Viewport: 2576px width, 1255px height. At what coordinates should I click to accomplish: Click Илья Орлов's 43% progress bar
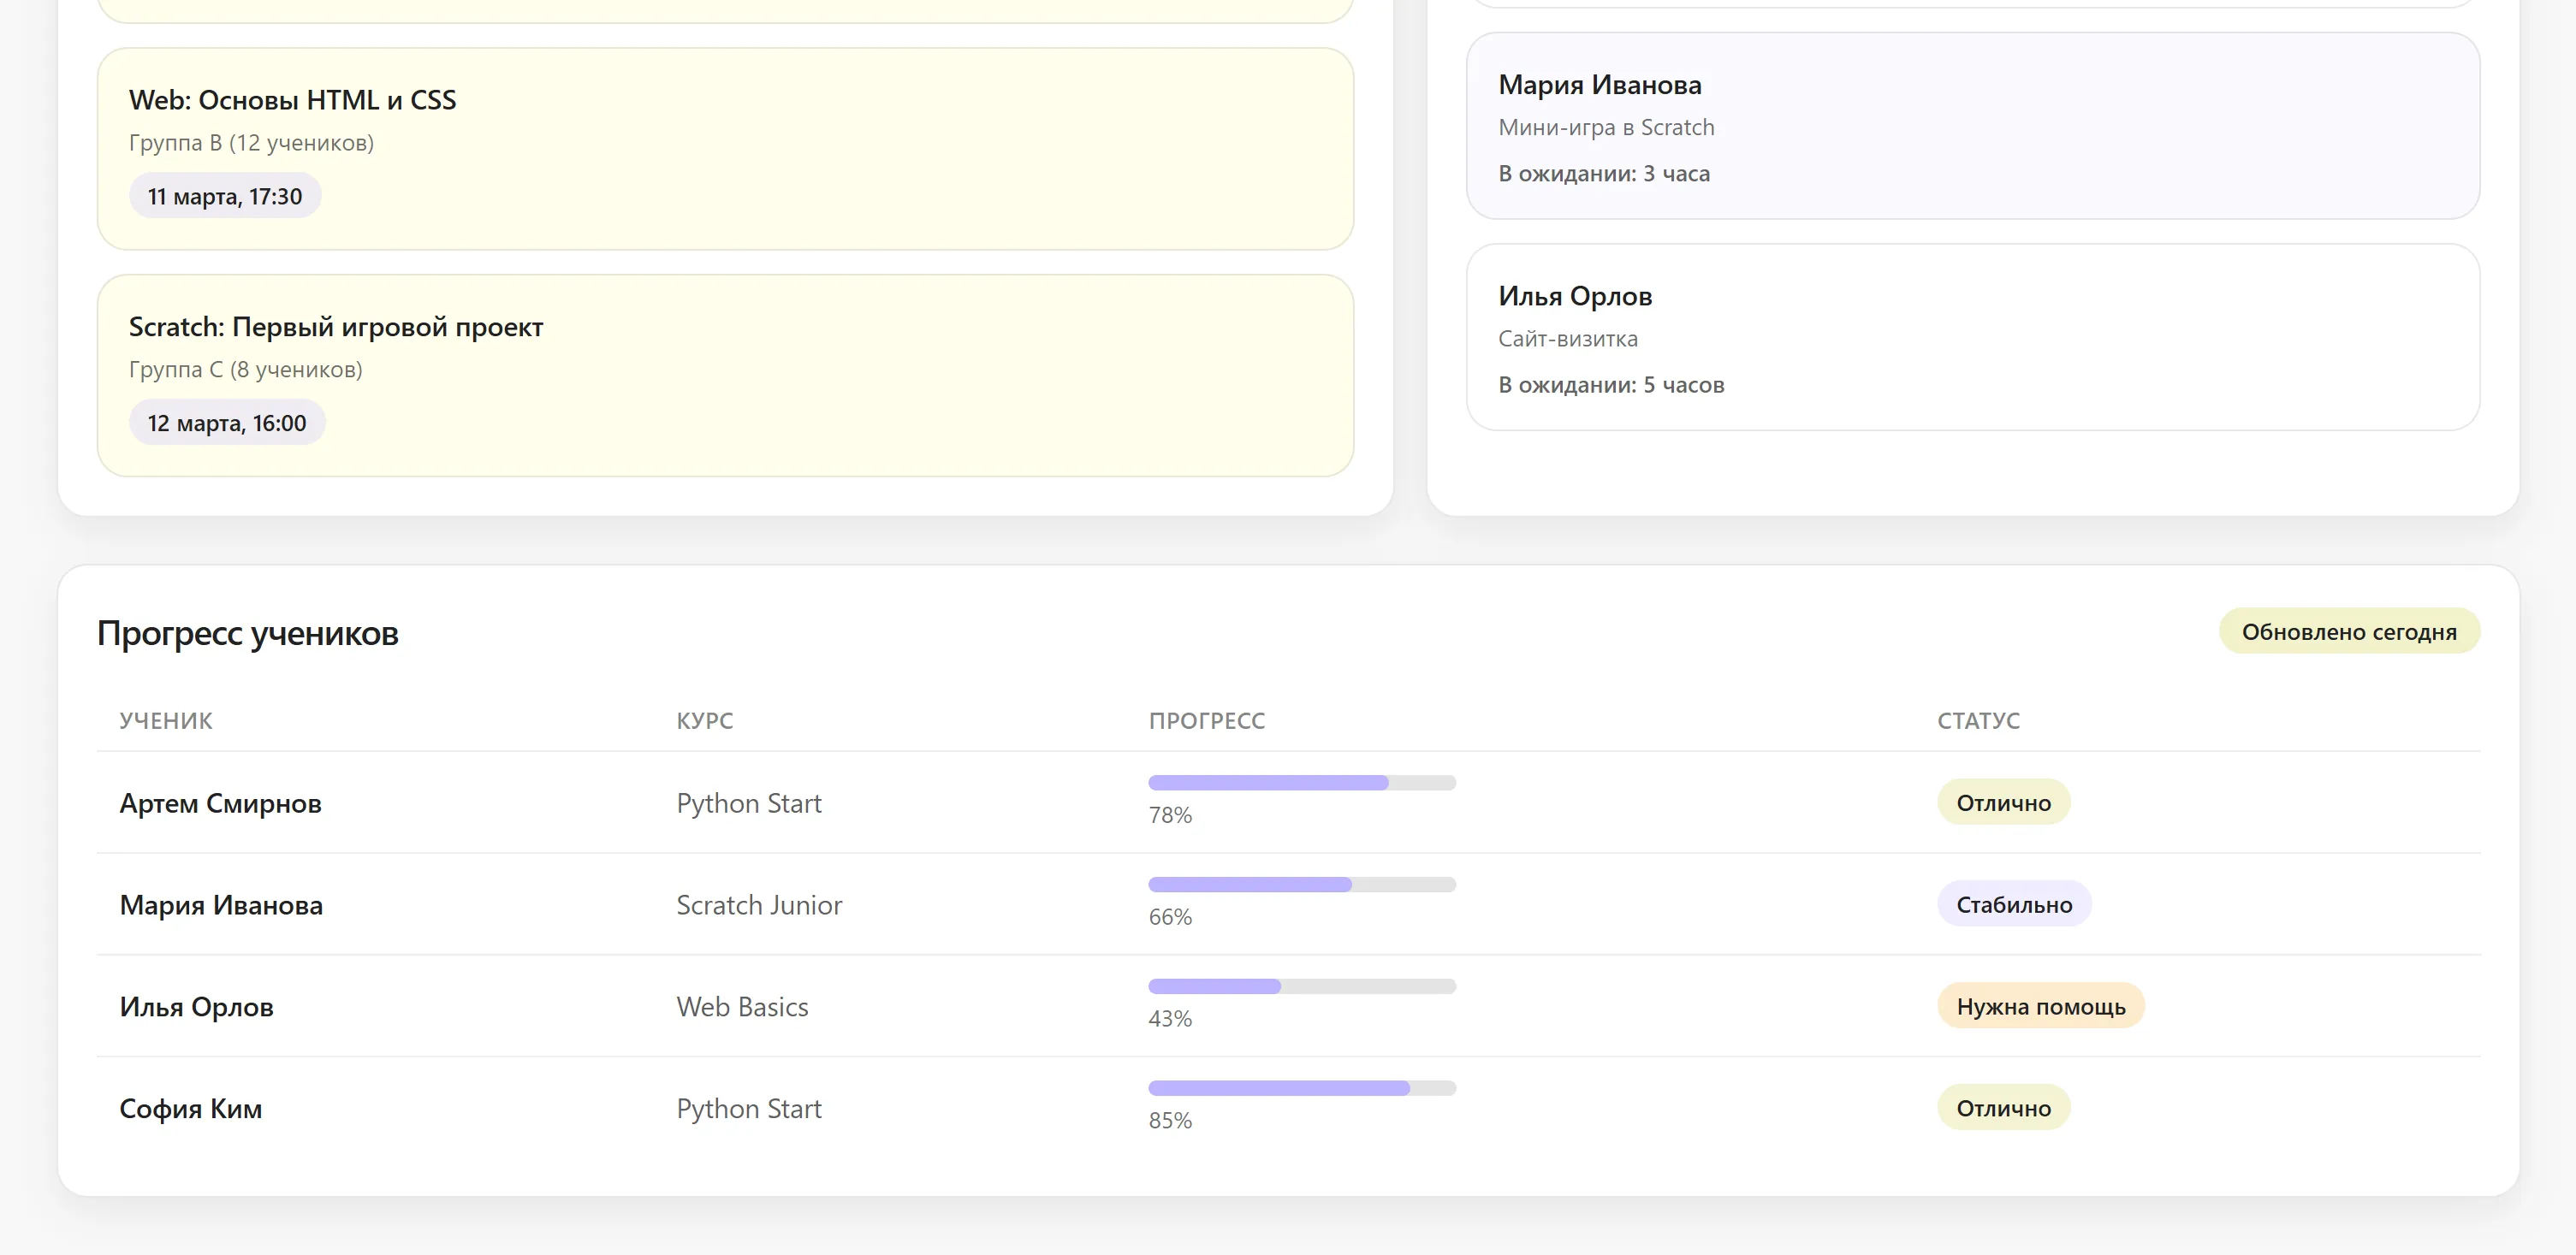coord(1302,987)
